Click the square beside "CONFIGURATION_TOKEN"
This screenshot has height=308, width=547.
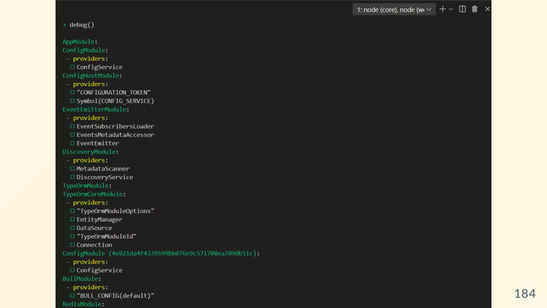(x=72, y=93)
